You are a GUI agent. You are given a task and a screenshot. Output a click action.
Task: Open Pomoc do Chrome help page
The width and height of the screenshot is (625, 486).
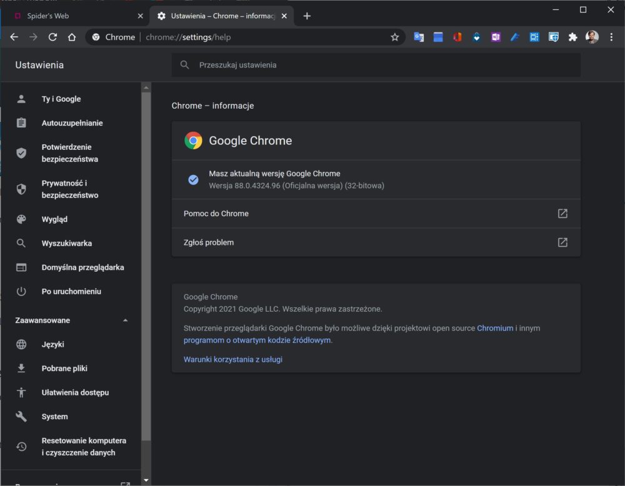(376, 214)
